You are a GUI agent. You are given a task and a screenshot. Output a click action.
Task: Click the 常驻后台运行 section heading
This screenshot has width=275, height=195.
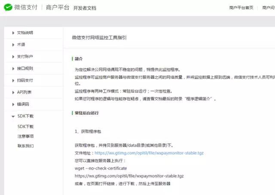point(87,113)
